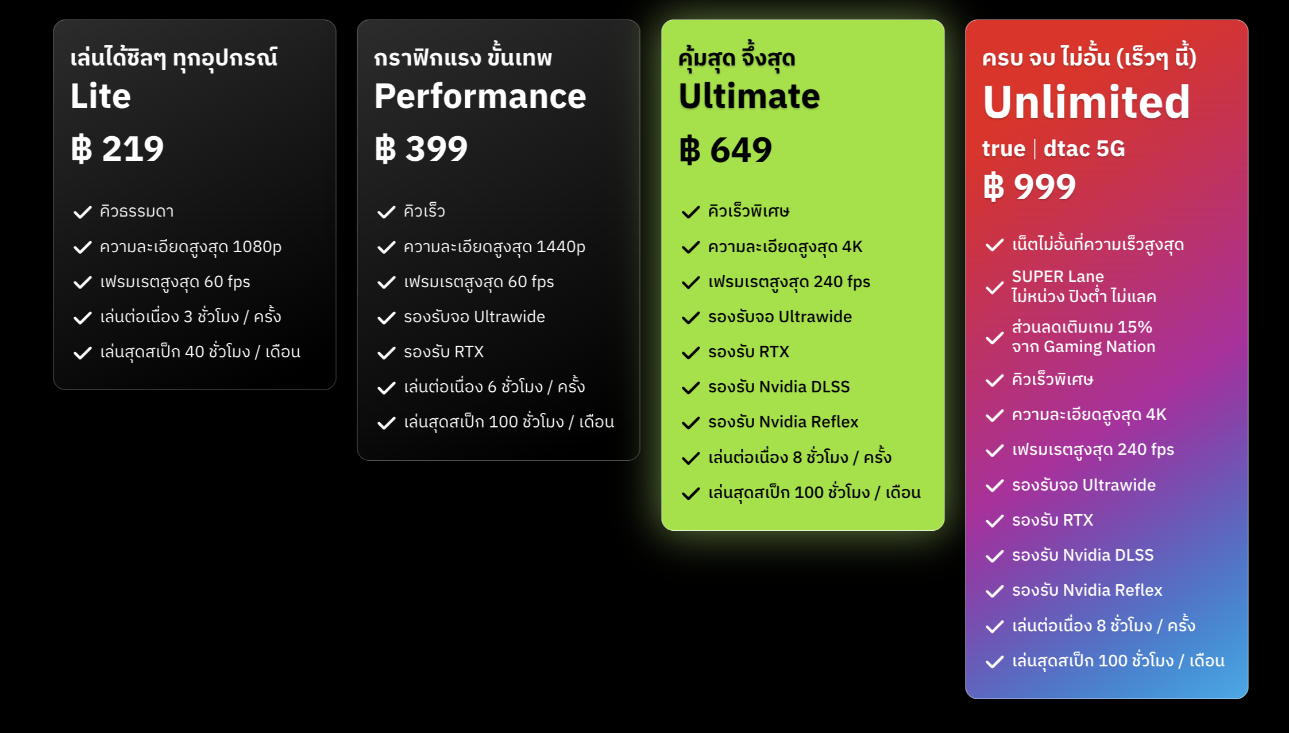Choose the Ultimate plan heading
Screen dimensions: 1289x733
pyautogui.click(x=749, y=96)
